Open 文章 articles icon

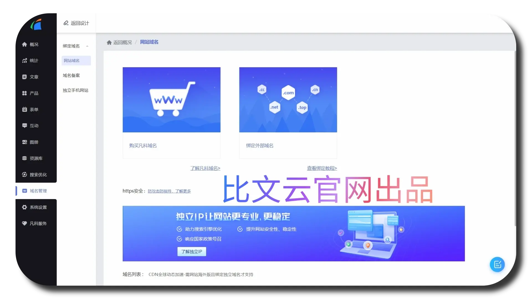(24, 77)
